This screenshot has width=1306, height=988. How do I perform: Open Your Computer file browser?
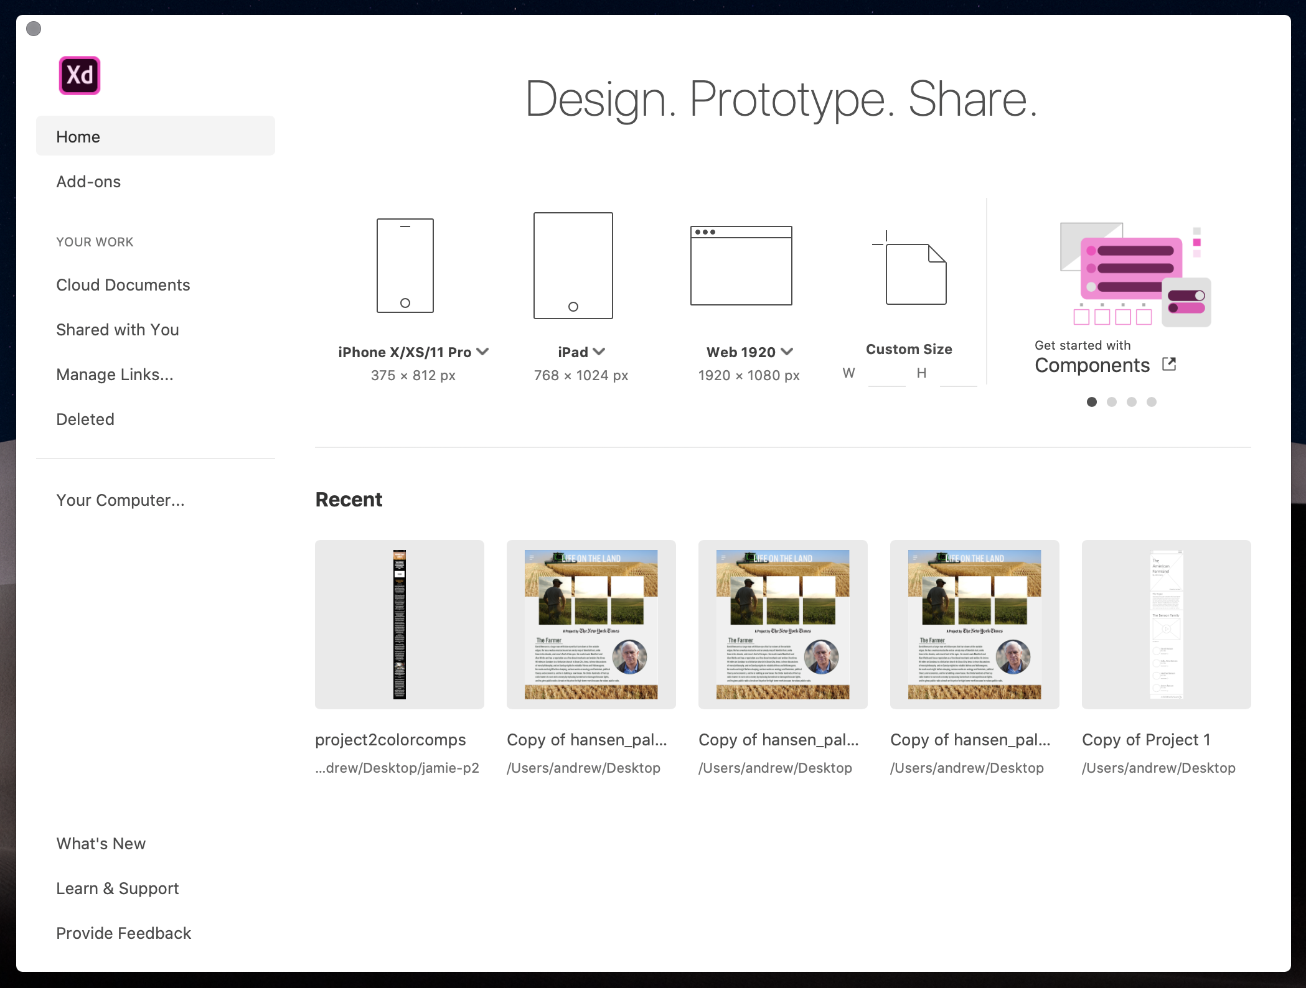tap(120, 500)
